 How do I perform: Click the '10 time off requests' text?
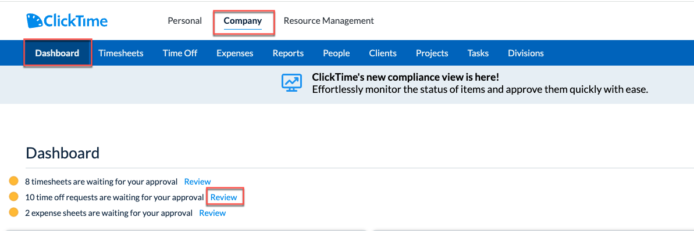point(114,197)
